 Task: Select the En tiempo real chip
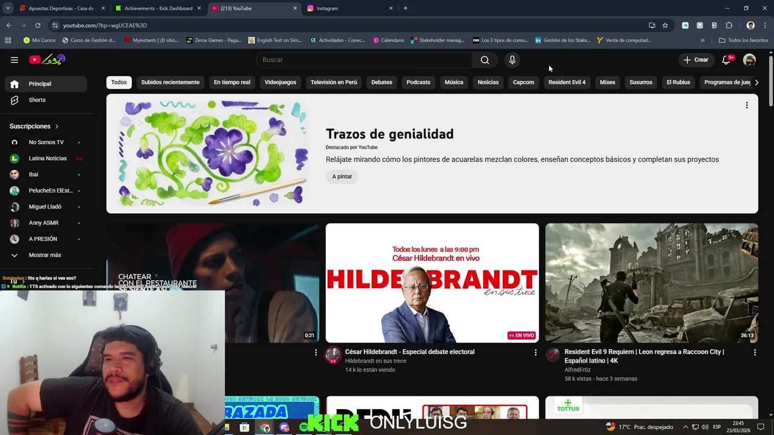tap(232, 82)
